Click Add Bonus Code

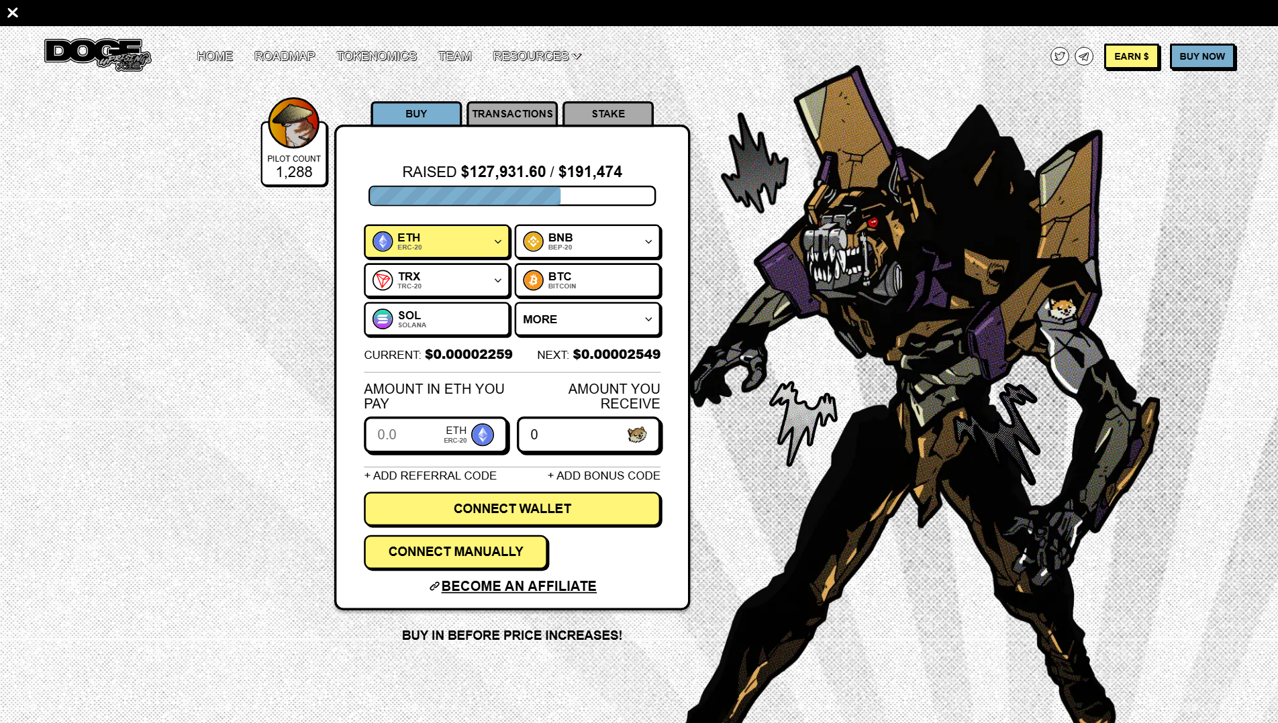coord(604,476)
